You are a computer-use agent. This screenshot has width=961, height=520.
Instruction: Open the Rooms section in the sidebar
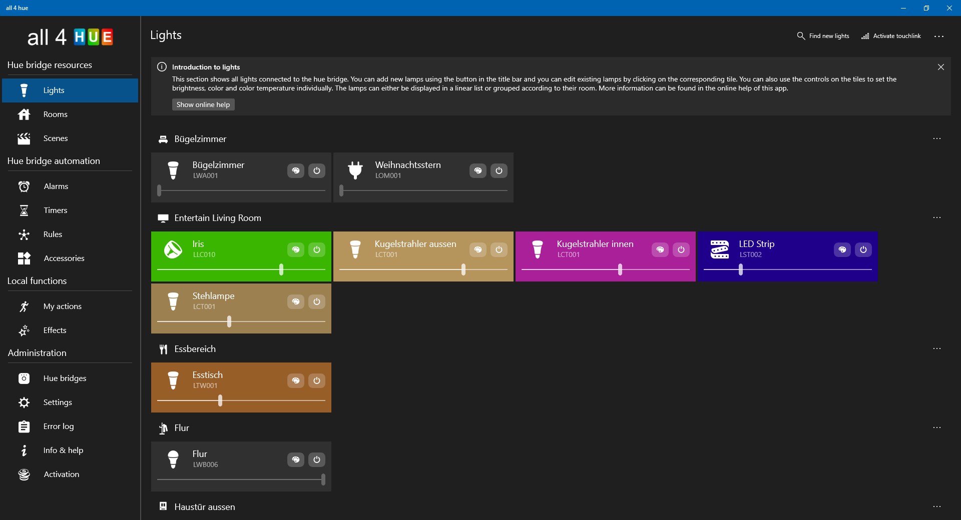click(55, 114)
